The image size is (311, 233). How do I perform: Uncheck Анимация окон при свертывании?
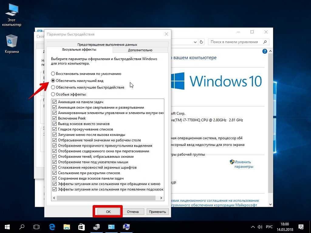click(55, 107)
